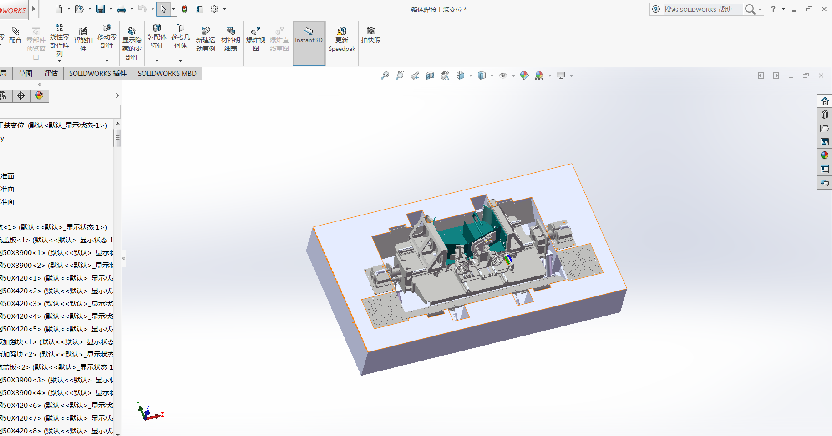Toggle Show Hidden Components (显示隐藏的零部件)
The width and height of the screenshot is (832, 436).
click(x=132, y=43)
